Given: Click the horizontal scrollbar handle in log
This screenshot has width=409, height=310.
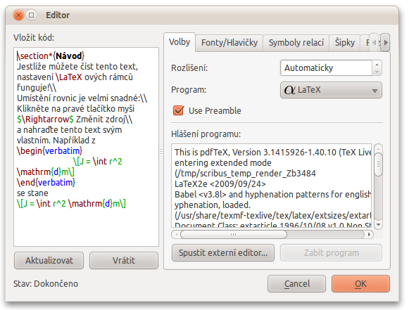Looking at the screenshot, I should pos(234,235).
